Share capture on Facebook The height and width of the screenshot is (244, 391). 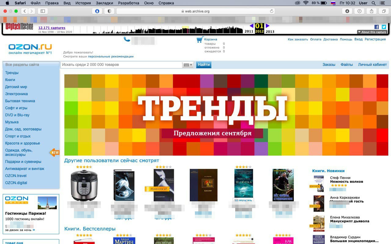(376, 27)
